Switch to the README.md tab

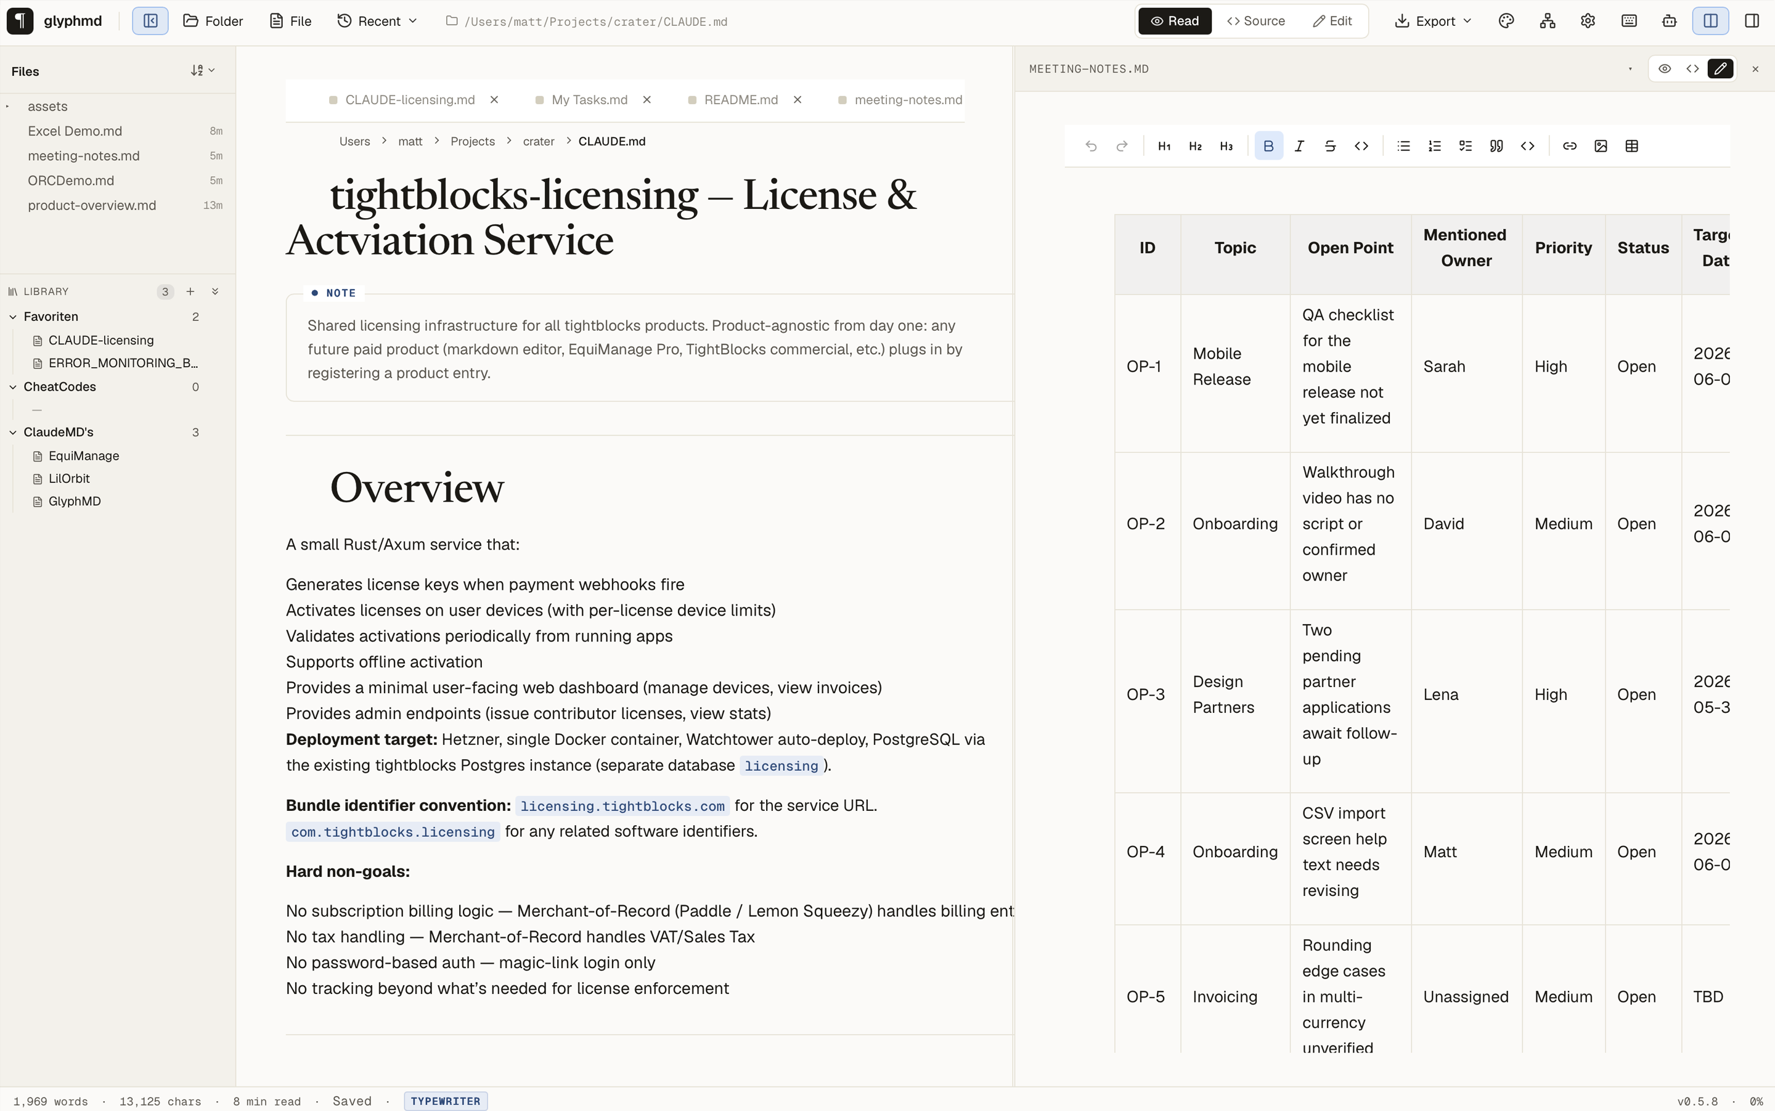(741, 100)
